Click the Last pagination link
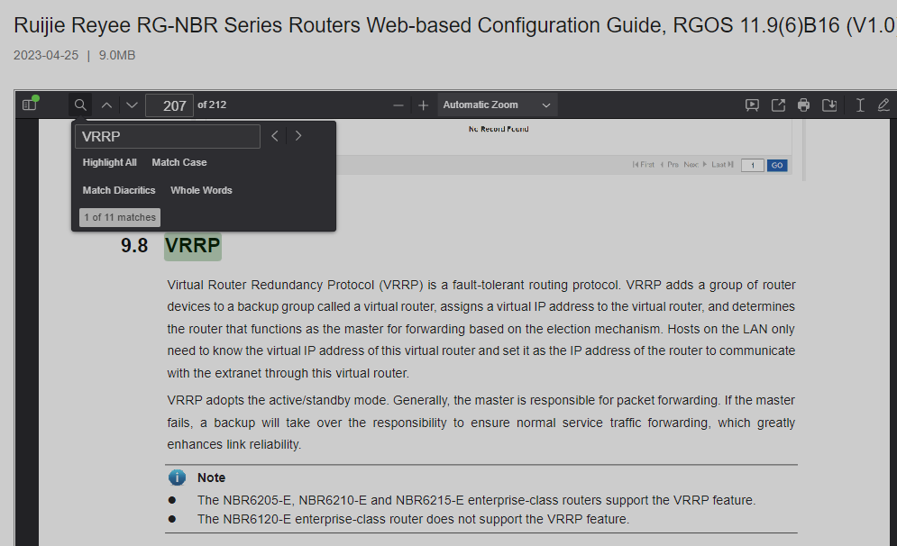The width and height of the screenshot is (897, 546). click(722, 165)
